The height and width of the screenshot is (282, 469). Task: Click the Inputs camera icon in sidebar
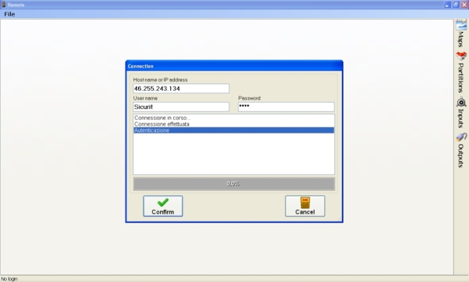[x=461, y=102]
